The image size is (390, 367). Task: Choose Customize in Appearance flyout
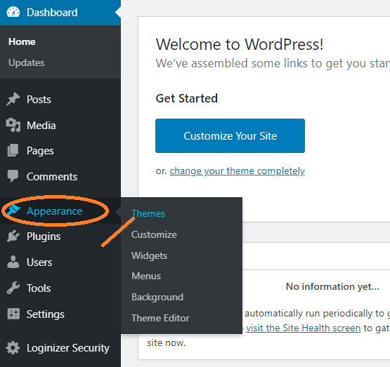(x=154, y=234)
